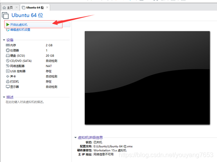The width and height of the screenshot is (217, 162).
Task: Click the 20 GB disk size value
Action: (x=50, y=56)
